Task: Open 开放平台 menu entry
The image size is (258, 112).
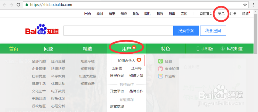Action: 117,91
